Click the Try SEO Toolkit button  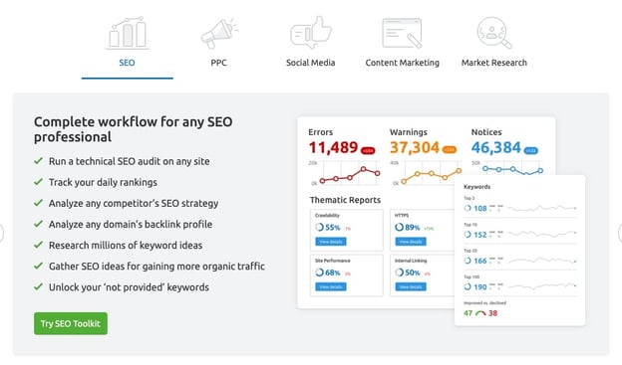(x=71, y=323)
